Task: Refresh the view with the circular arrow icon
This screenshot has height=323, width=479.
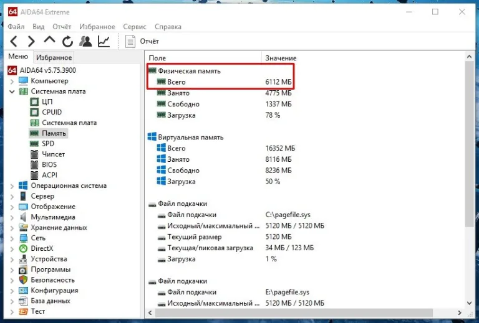Action: pyautogui.click(x=67, y=42)
